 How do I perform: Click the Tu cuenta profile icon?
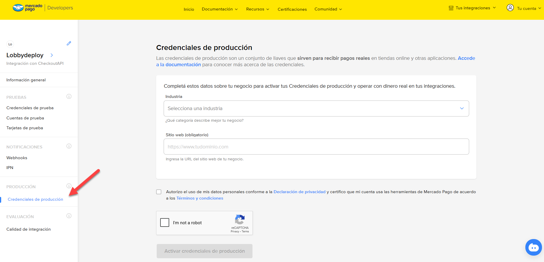[x=510, y=8]
